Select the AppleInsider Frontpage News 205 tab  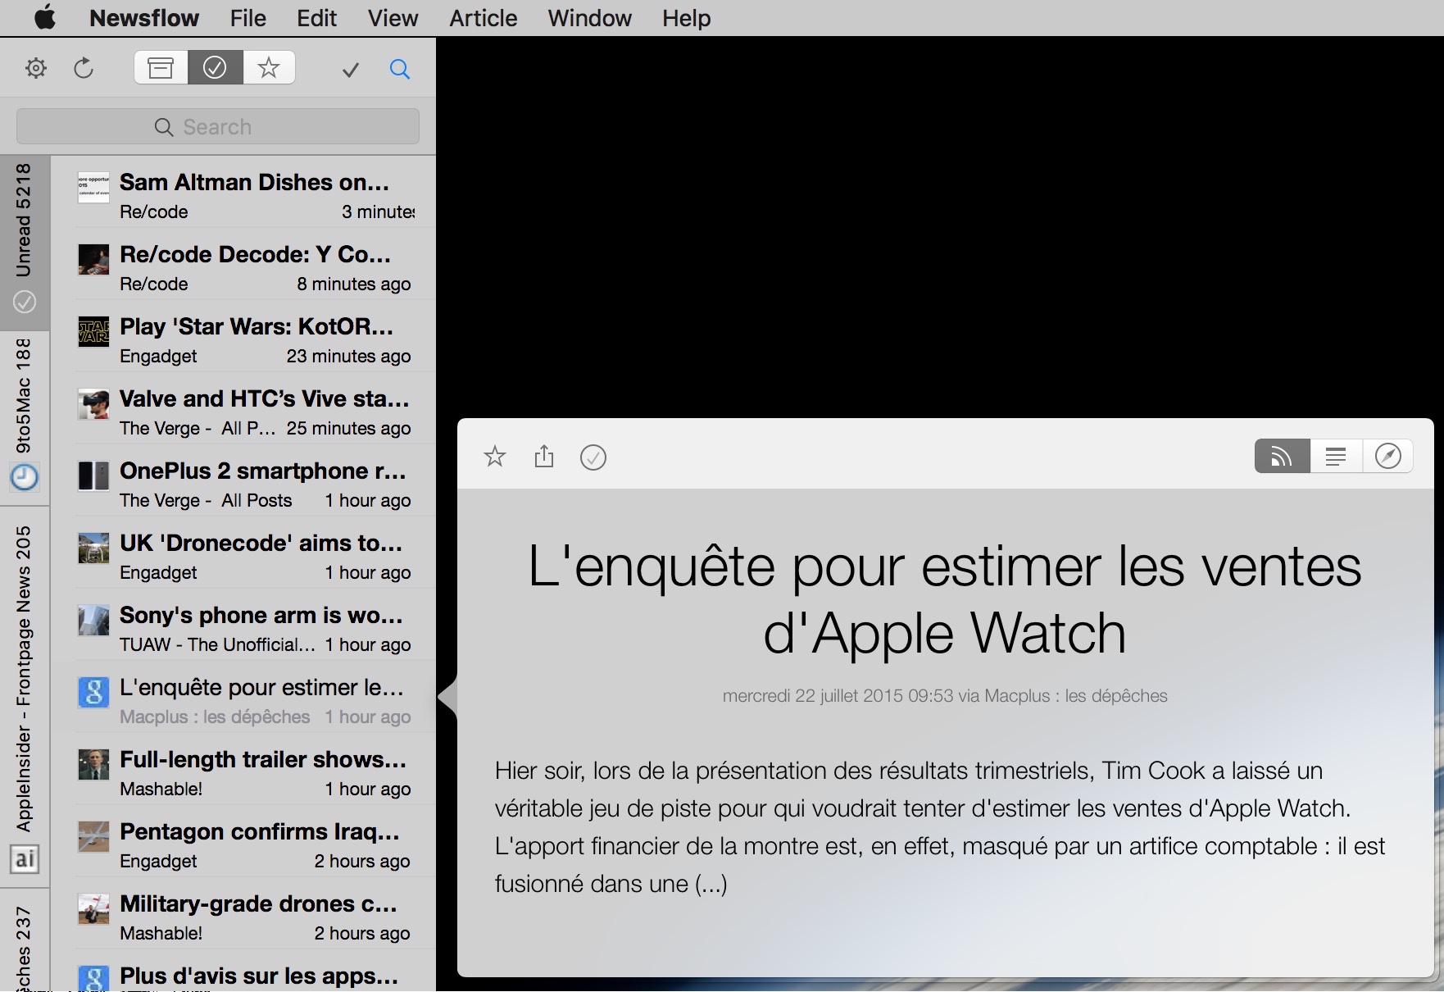pyautogui.click(x=25, y=697)
